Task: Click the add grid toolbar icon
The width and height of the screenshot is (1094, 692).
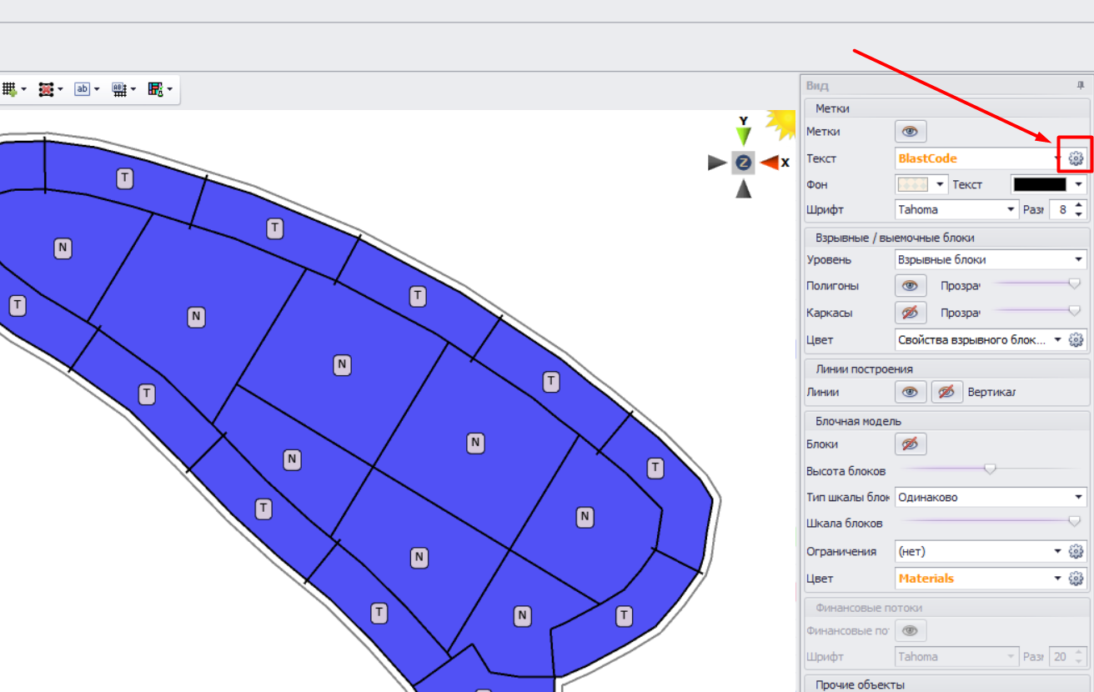Action: click(x=10, y=89)
